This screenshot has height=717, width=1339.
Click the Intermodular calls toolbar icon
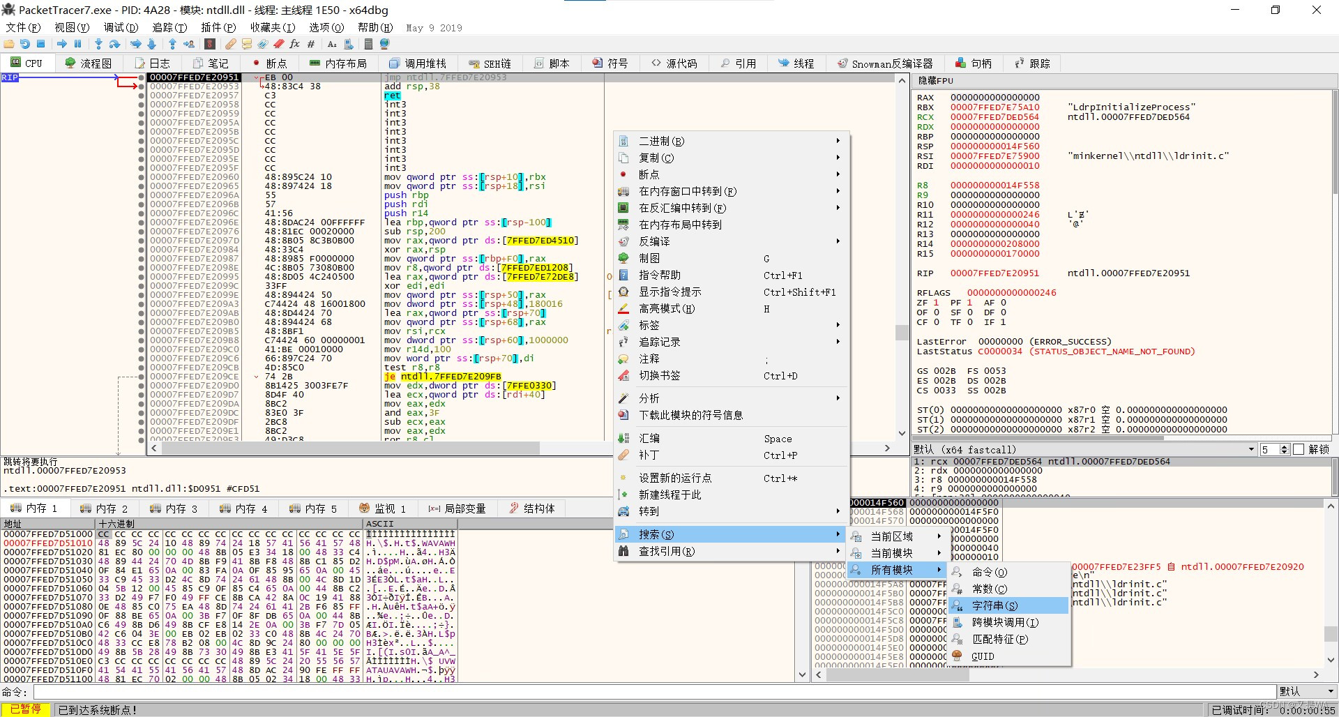pos(349,44)
